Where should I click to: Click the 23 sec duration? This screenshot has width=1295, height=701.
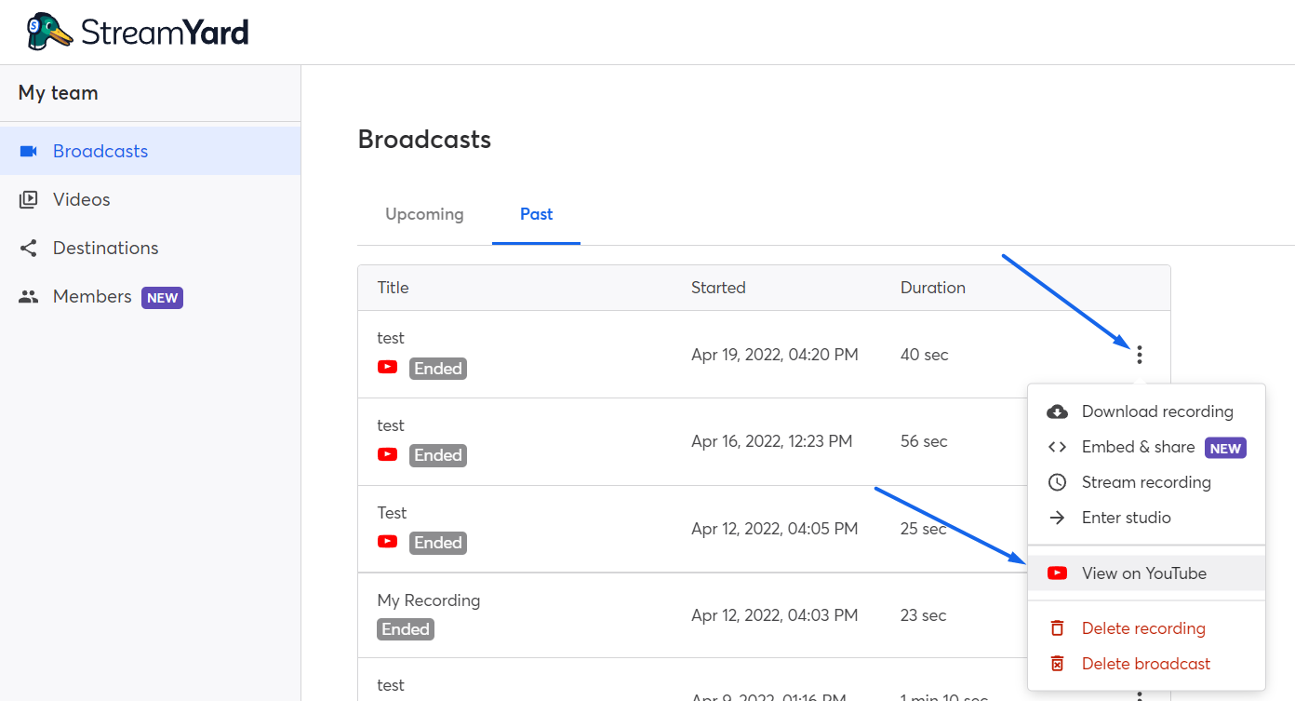click(924, 615)
